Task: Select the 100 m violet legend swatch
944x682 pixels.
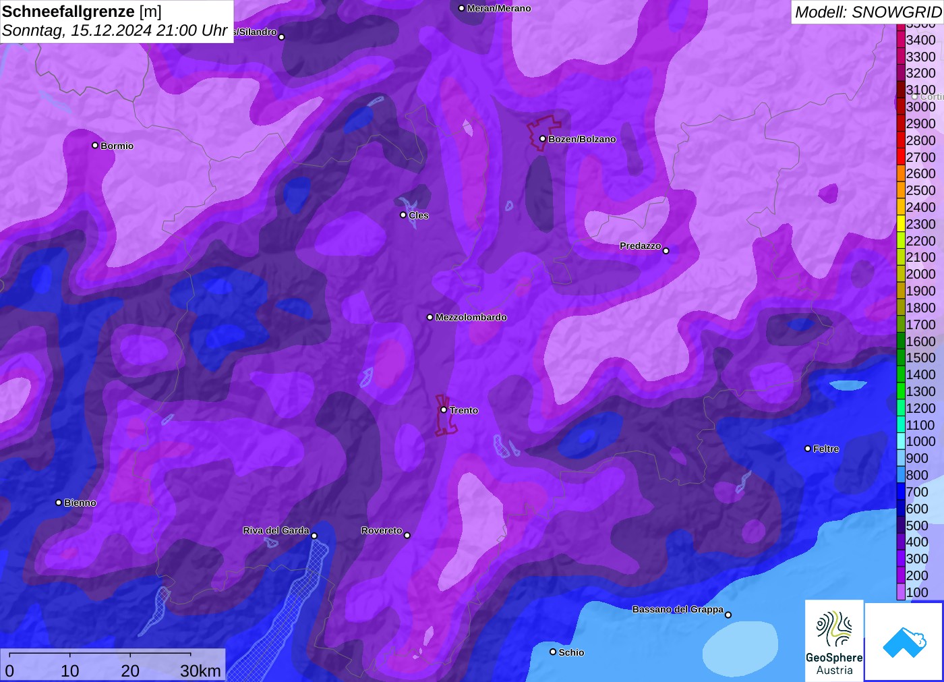Action: (901, 592)
